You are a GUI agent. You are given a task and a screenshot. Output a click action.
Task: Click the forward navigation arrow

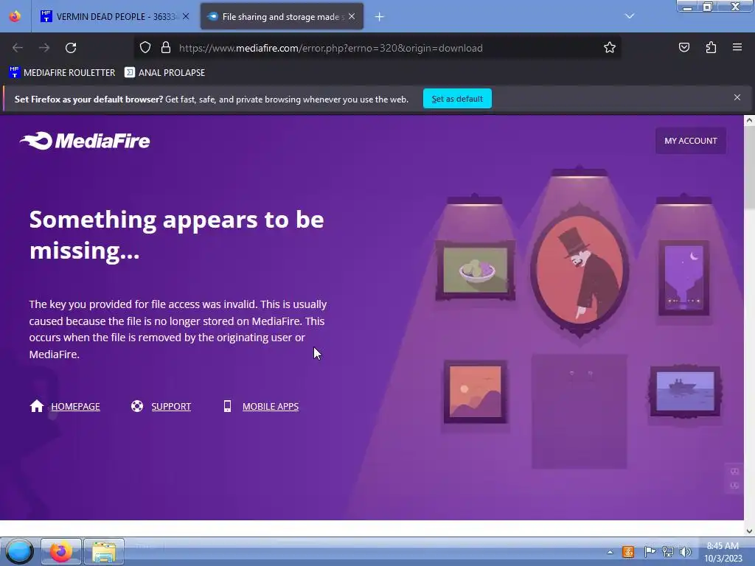pyautogui.click(x=44, y=48)
